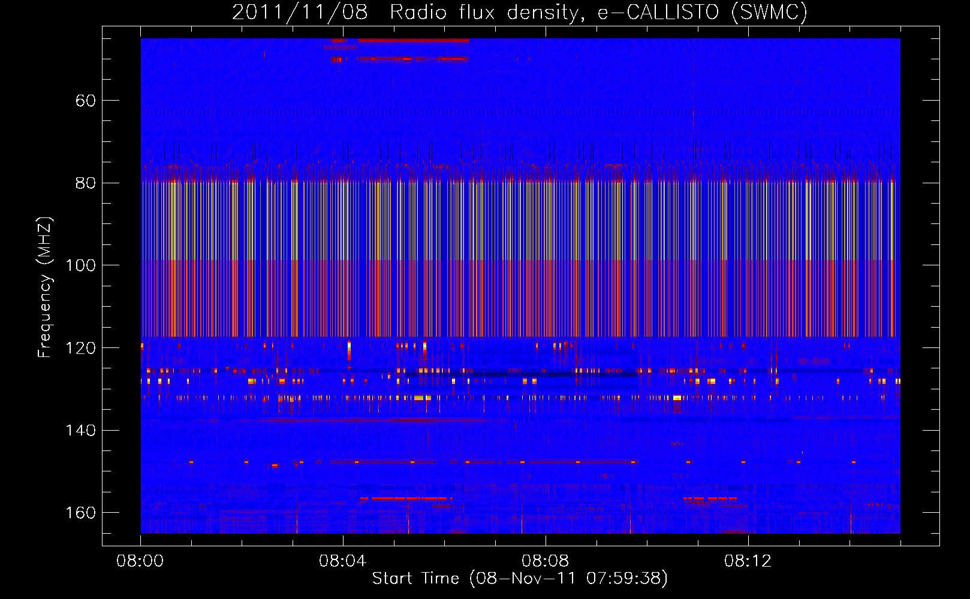Click the '100' frequency tick label
The image size is (970, 599).
81,265
